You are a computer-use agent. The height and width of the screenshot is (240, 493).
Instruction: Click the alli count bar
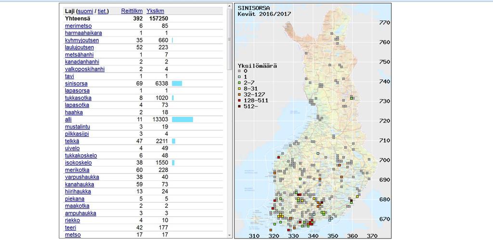click(182, 120)
